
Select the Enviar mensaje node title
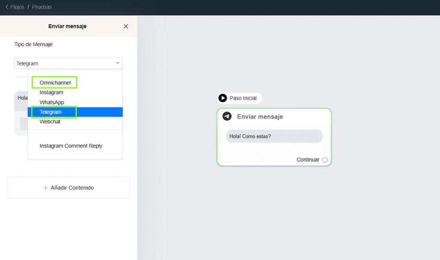(260, 117)
